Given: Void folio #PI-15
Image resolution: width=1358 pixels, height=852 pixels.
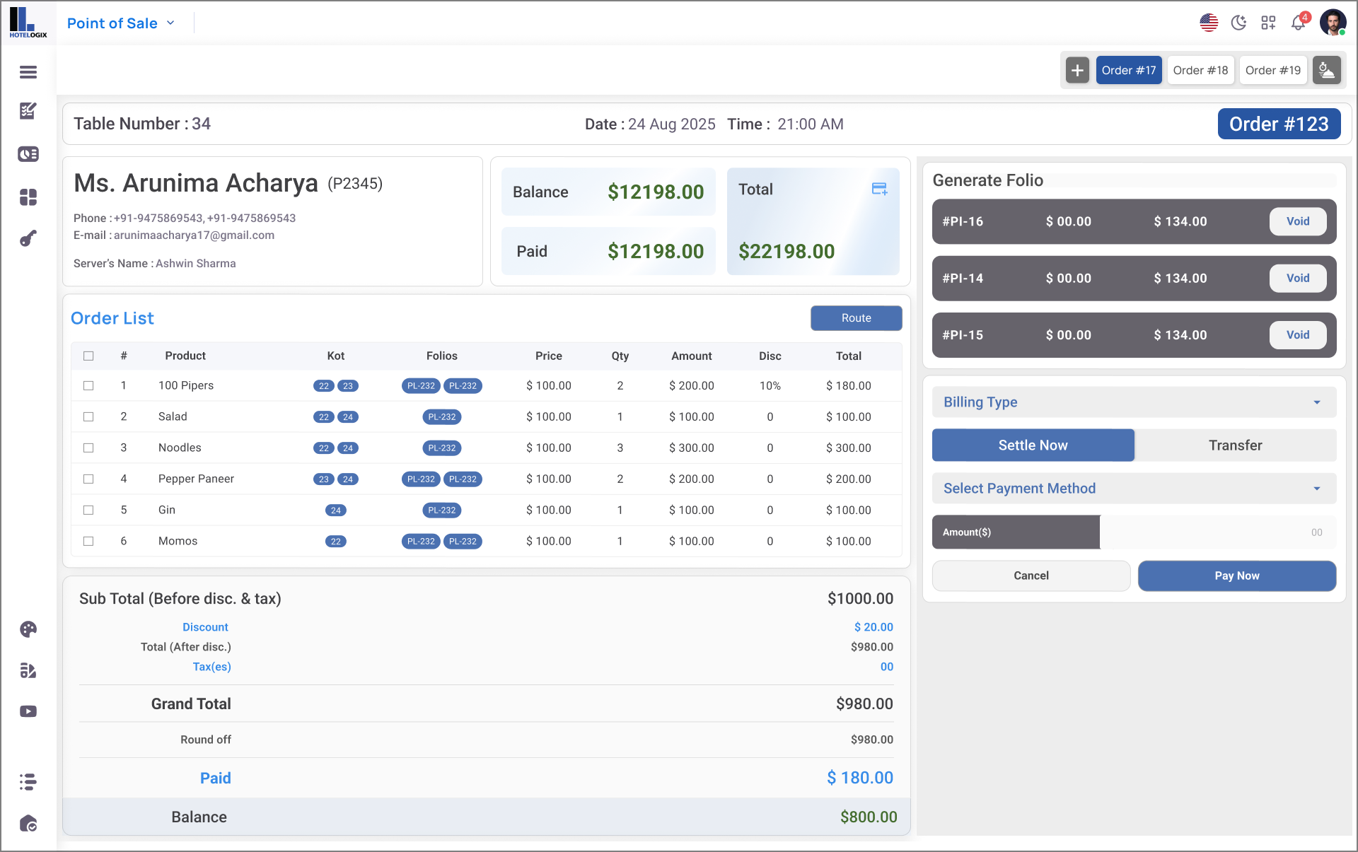Looking at the screenshot, I should coord(1297,335).
